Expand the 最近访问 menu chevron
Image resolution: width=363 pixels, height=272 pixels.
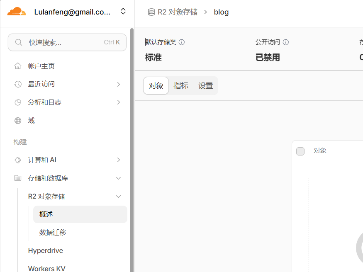pyautogui.click(x=119, y=84)
